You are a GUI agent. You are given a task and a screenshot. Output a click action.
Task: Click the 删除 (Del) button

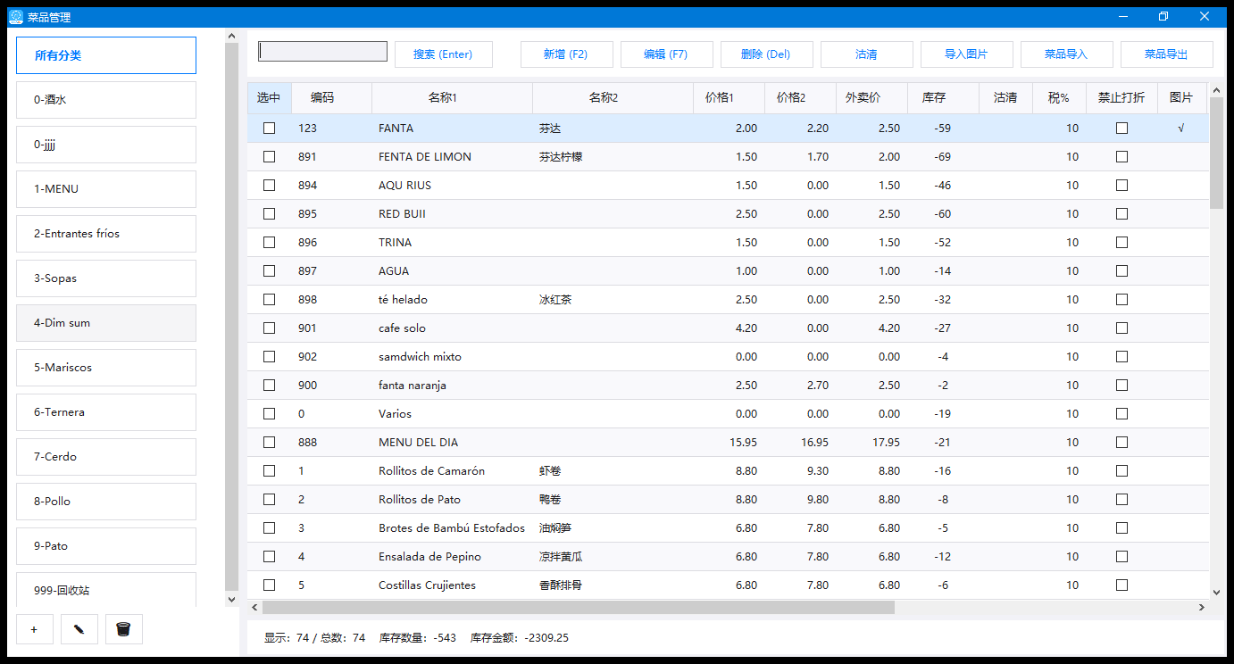coord(766,54)
